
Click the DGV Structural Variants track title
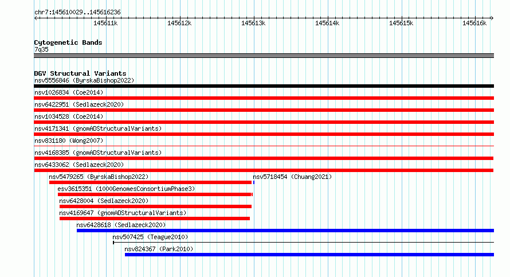coord(80,73)
